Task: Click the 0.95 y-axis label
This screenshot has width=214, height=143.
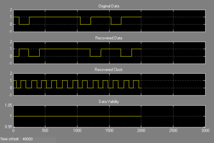Action: [8, 127]
